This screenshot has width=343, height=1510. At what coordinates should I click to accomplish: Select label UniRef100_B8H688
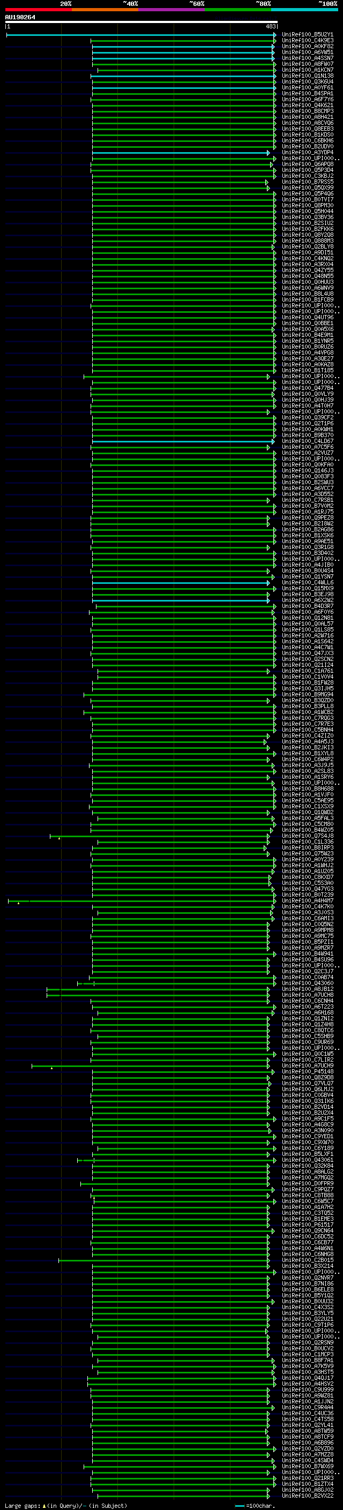pos(307,789)
